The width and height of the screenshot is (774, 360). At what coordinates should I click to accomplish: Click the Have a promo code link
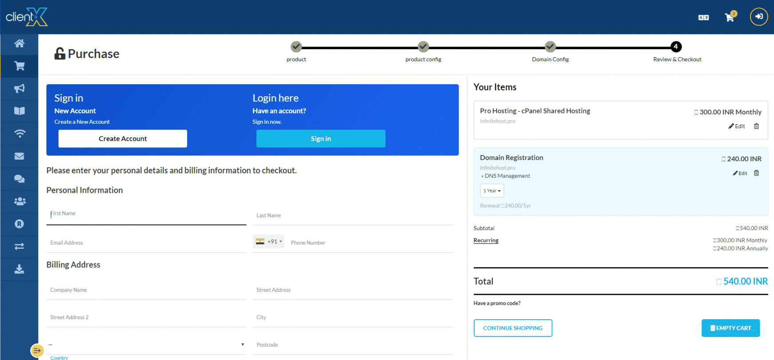click(x=497, y=303)
